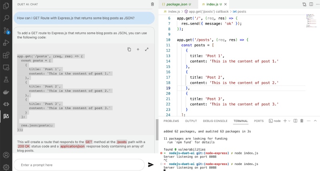320x171 pixels.
Task: Open the Accounts menu icon
Action: (6, 155)
